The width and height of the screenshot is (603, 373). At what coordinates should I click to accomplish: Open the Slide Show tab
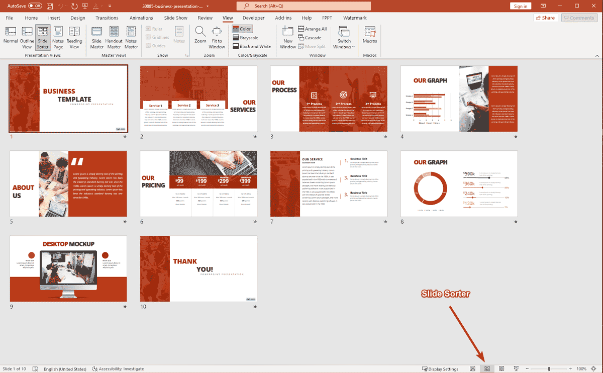(176, 18)
